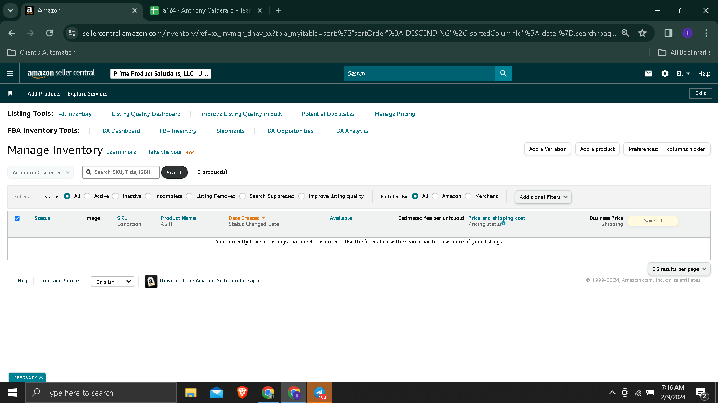Open the FBA Dashboard

(120, 131)
